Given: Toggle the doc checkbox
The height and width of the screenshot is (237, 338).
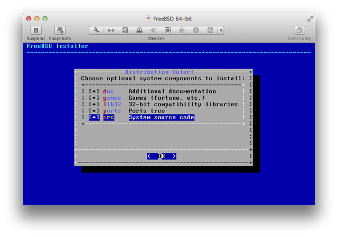Looking at the screenshot, I should click(x=94, y=91).
